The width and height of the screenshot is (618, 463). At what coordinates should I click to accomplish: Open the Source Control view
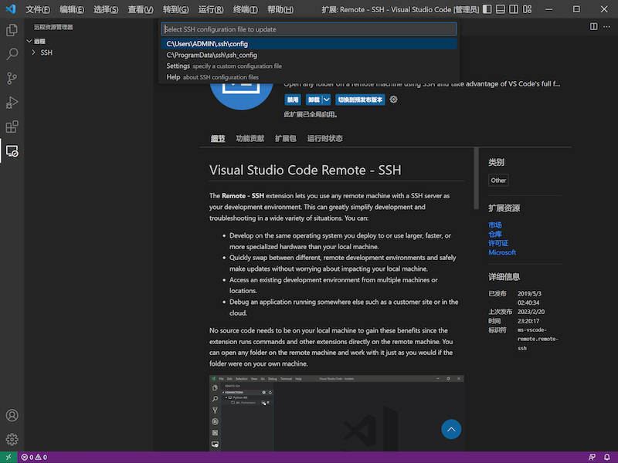pos(12,79)
